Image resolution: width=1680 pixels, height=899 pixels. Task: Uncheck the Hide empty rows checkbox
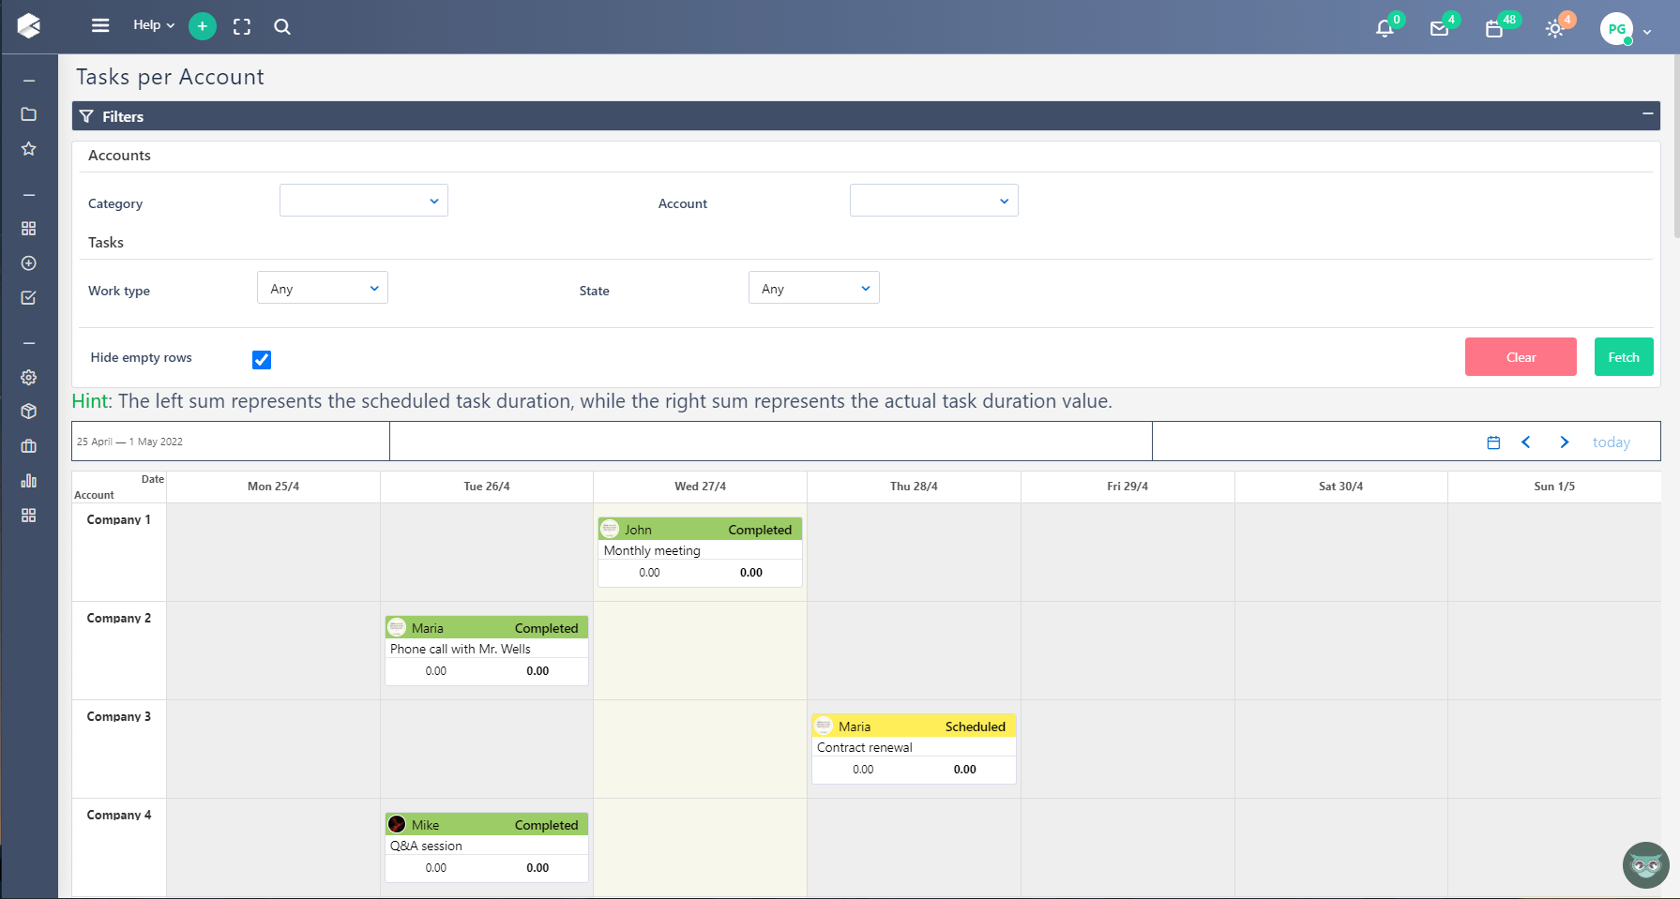coord(262,359)
